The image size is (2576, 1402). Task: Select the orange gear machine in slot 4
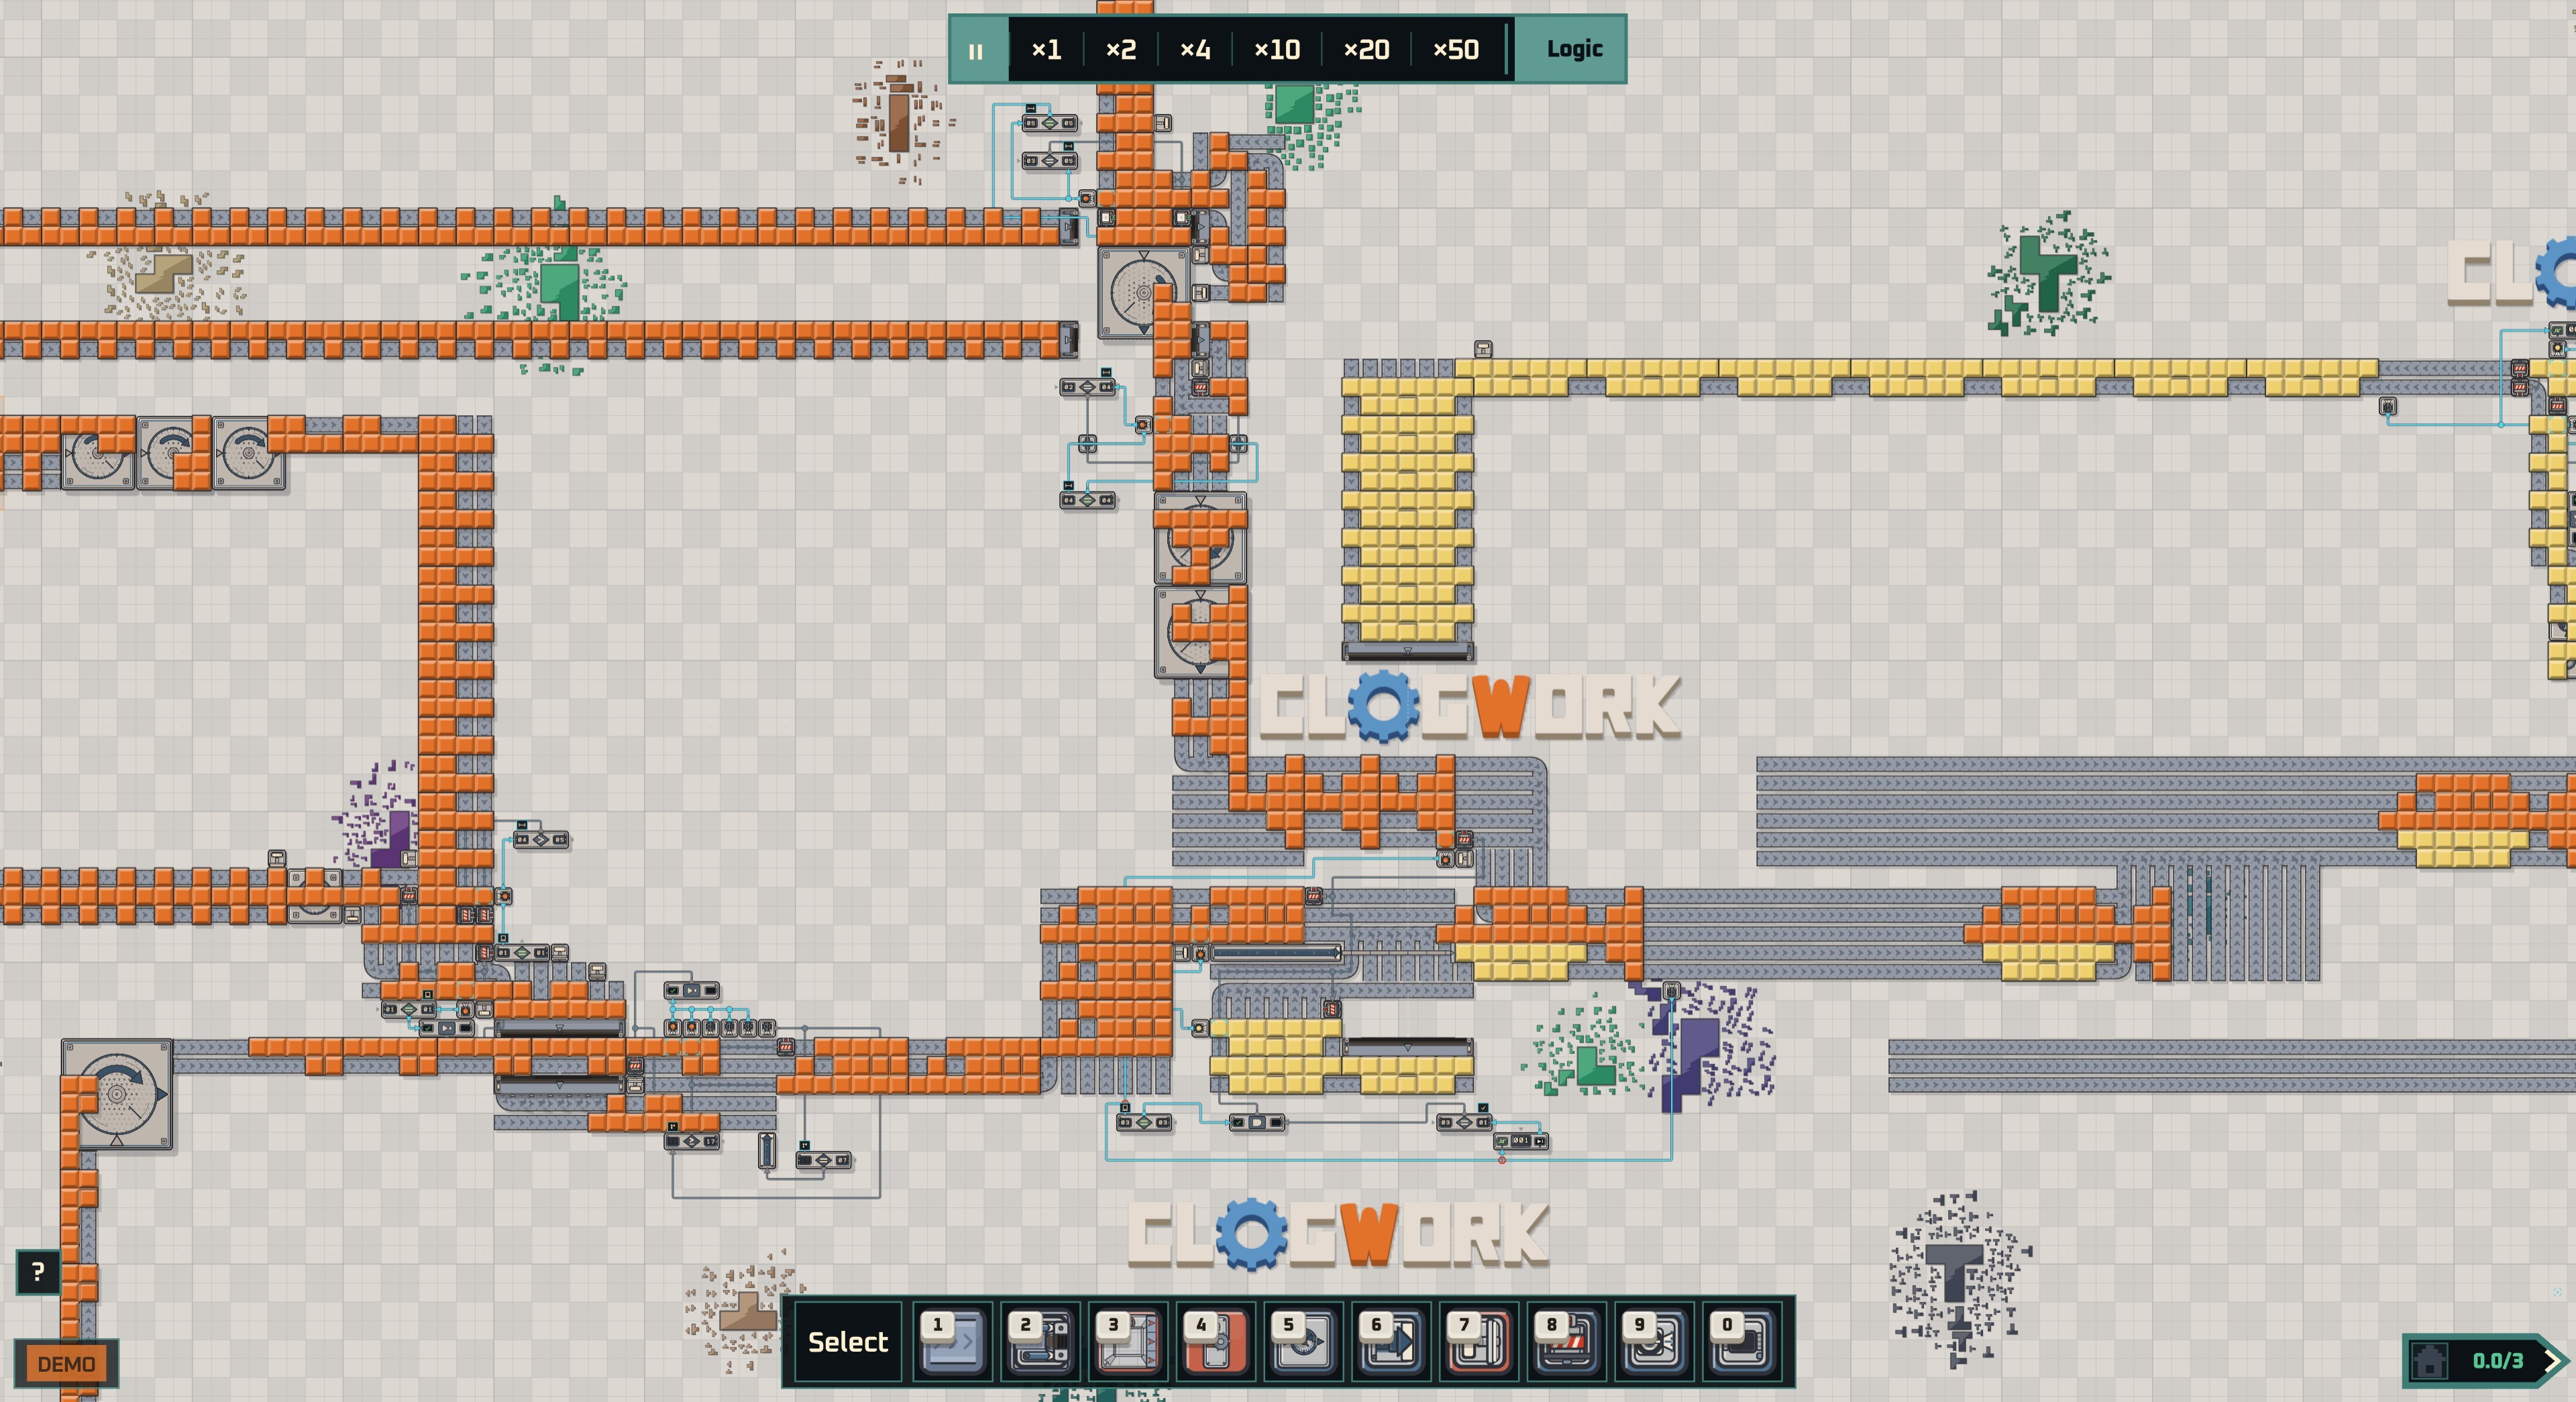pyautogui.click(x=1216, y=1341)
